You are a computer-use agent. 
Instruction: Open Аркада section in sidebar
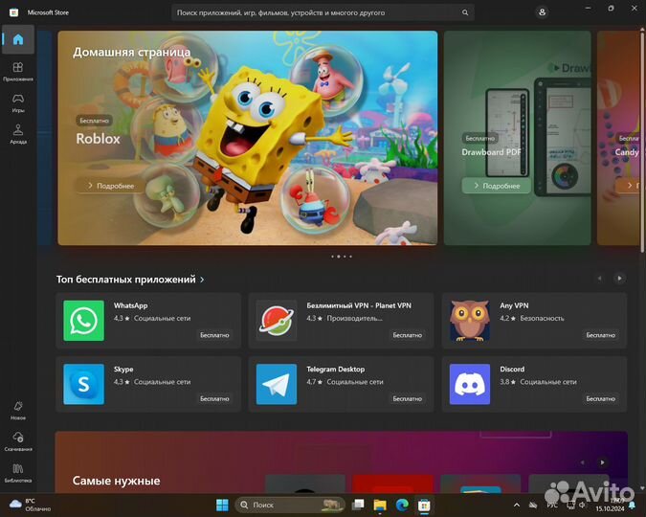18,134
